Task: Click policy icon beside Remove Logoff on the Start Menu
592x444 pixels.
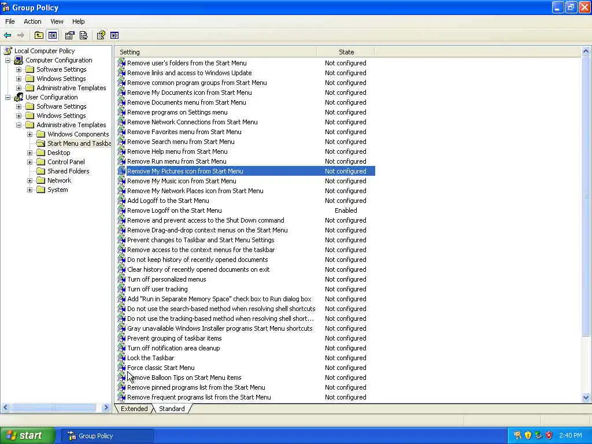Action: pos(121,210)
